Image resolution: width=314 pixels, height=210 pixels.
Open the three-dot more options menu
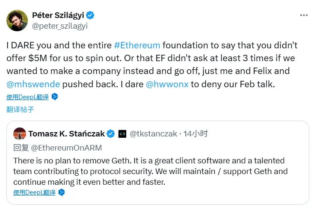304,15
